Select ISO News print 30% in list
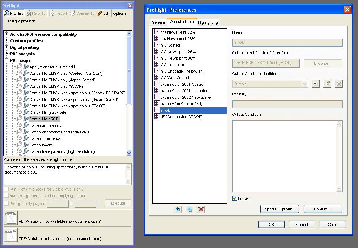This screenshot has width=358, height=248. pyautogui.click(x=178, y=58)
